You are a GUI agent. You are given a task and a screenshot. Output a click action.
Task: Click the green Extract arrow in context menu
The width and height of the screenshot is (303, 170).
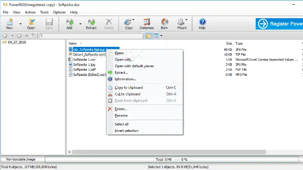click(110, 72)
